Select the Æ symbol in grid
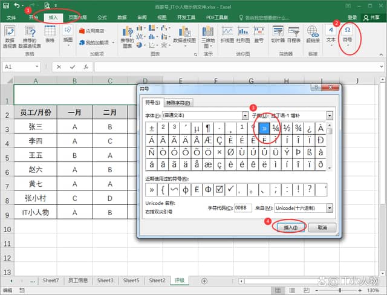The height and width of the screenshot is (295, 387). [208, 140]
